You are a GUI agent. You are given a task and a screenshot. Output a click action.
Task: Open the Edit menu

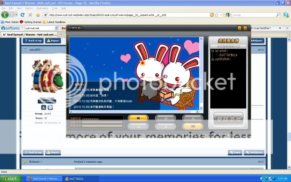click(x=11, y=8)
